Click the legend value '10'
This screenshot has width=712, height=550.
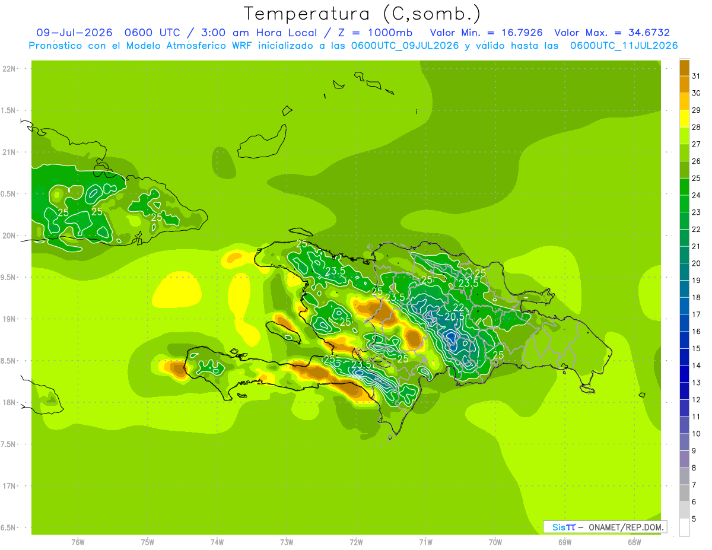696,434
